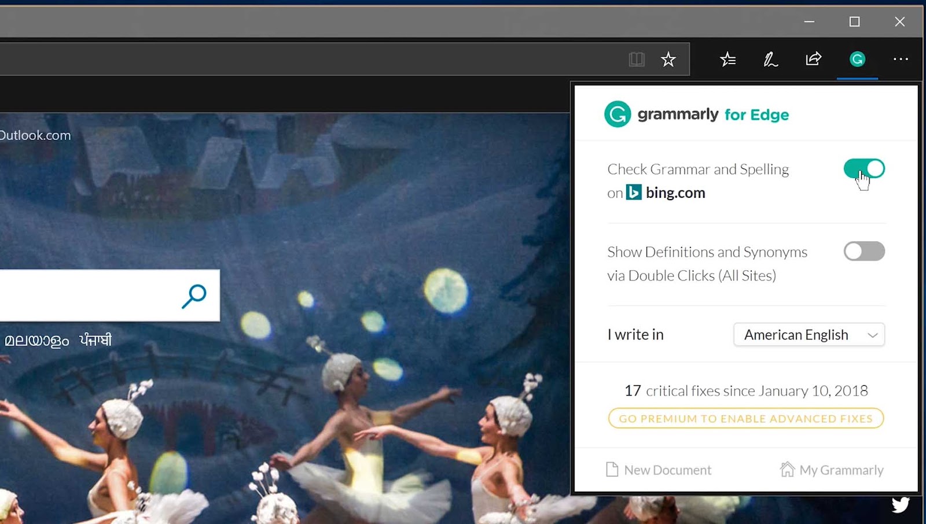This screenshot has height=524, width=926.
Task: Open reading view with the book icon
Action: [x=637, y=59]
